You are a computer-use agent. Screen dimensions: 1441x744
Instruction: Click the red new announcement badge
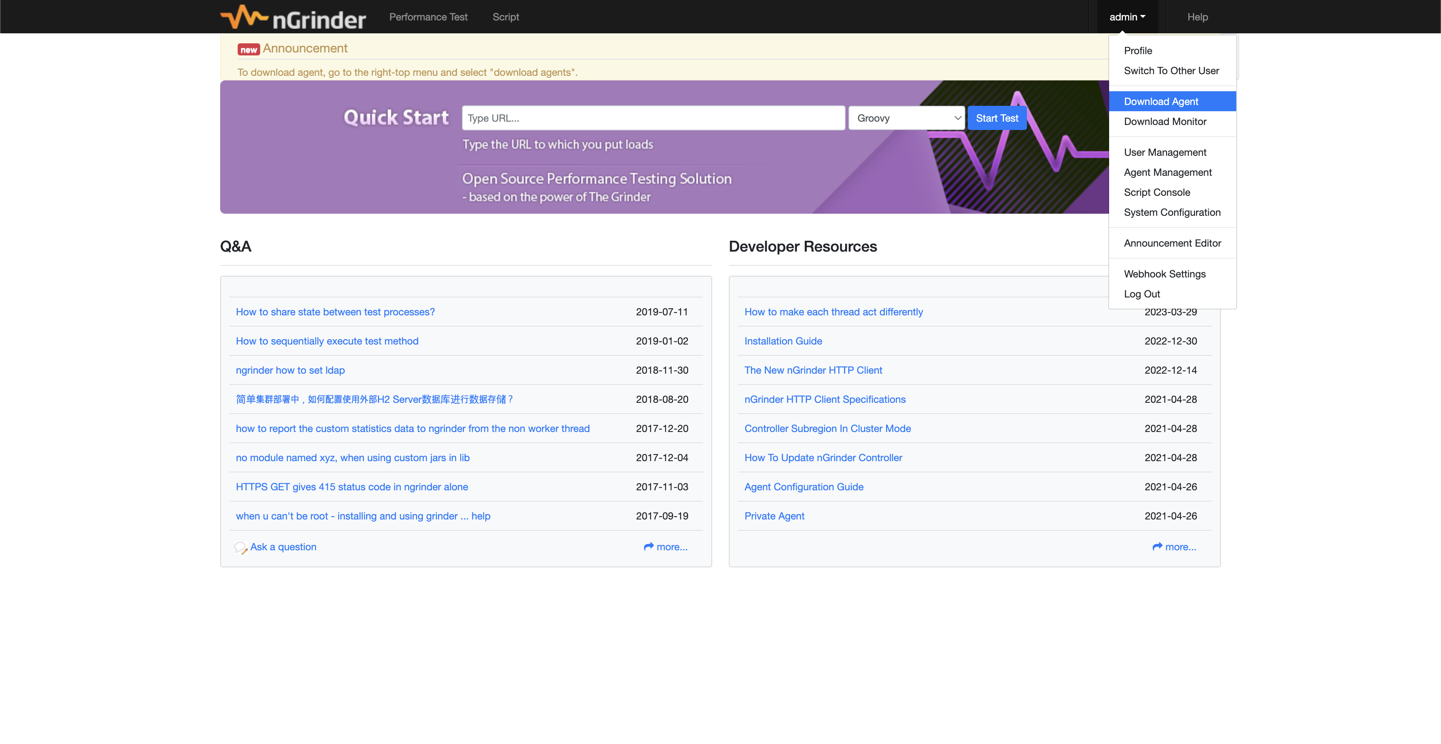click(249, 50)
